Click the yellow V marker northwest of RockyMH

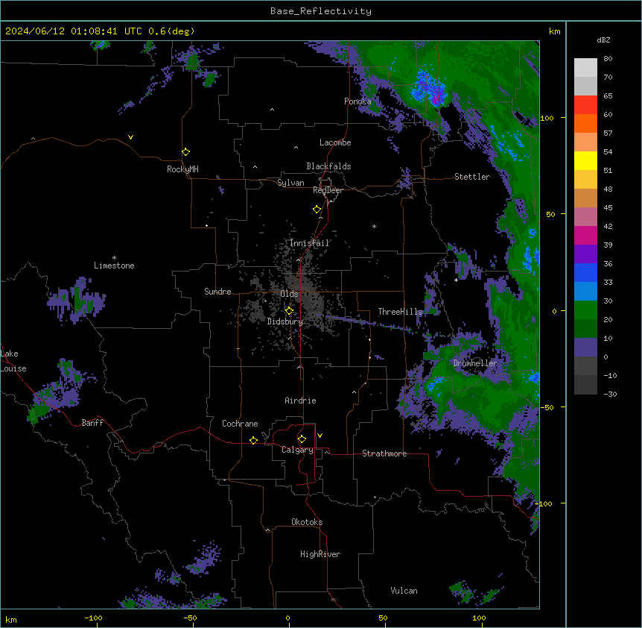click(130, 137)
